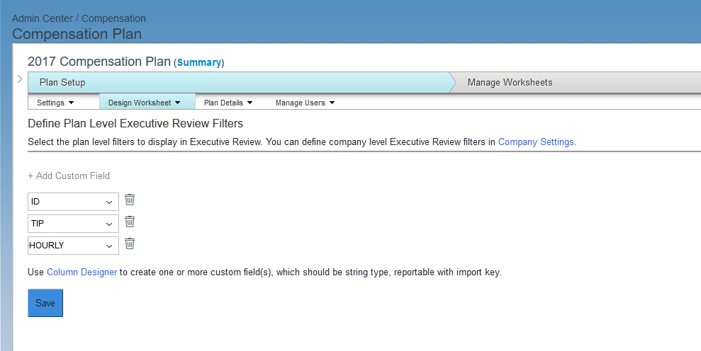The image size is (701, 351).
Task: Click Add Custom Field
Action: (x=69, y=176)
